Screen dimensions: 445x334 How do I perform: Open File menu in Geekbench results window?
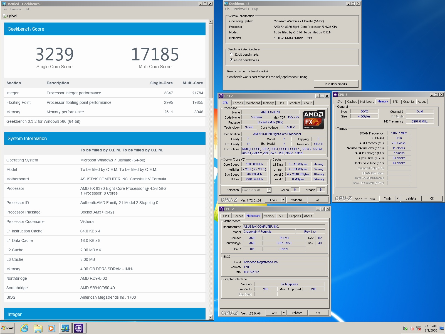pyautogui.click(x=5, y=9)
